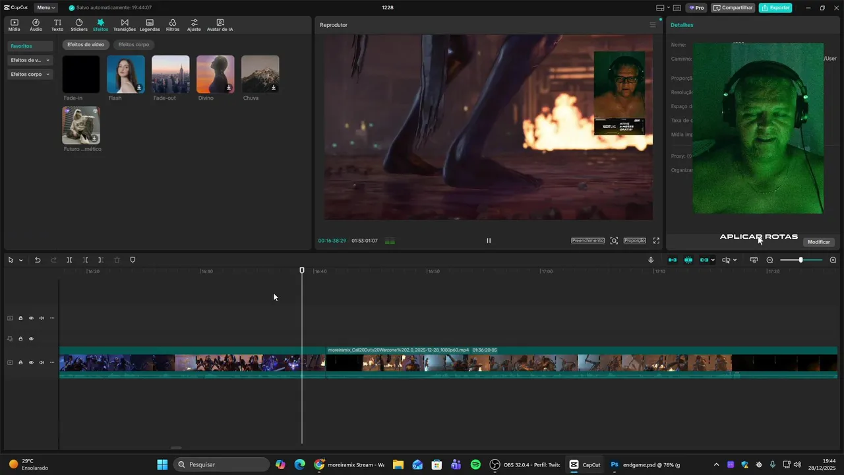Start voice recording with microphone icon
844x475 pixels.
click(x=651, y=260)
